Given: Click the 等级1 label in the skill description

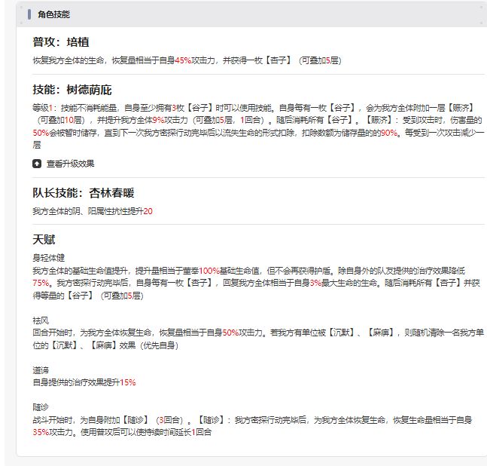Looking at the screenshot, I should tap(43, 108).
